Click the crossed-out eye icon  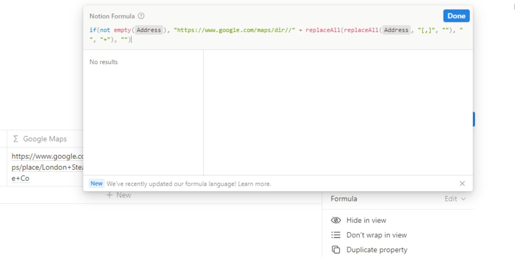[336, 220]
